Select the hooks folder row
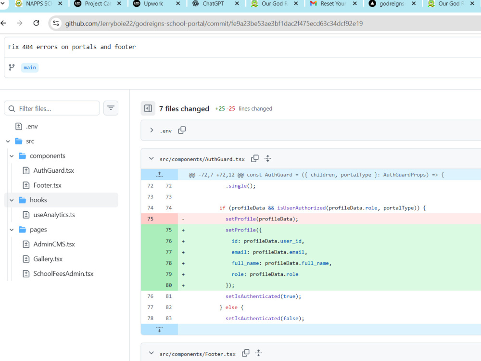The height and width of the screenshot is (361, 481). pyautogui.click(x=61, y=200)
